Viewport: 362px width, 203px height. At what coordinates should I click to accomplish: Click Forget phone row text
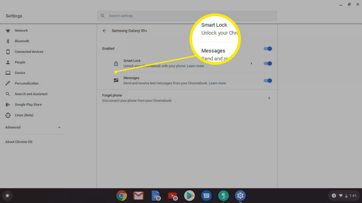coord(112,95)
